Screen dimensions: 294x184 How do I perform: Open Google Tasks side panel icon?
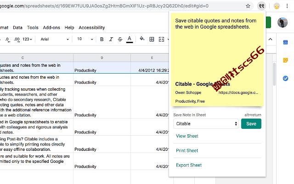pyautogui.click(x=285, y=78)
